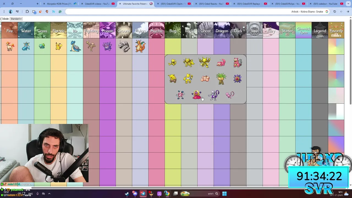Reload the page
This screenshot has height=198, width=352.
[x=335, y=12]
